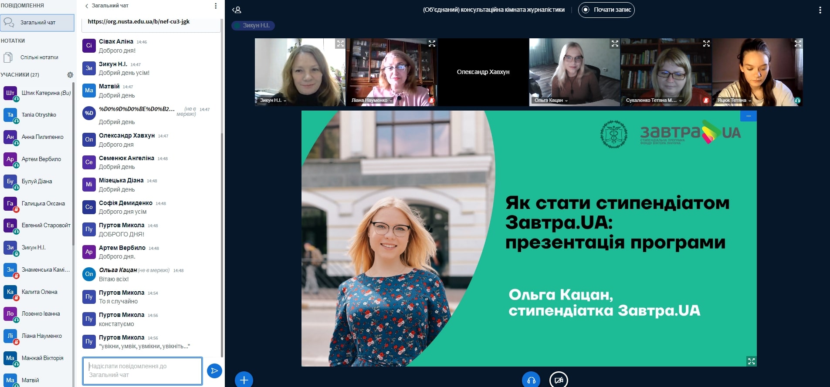Make the presentation fullscreen
The height and width of the screenshot is (387, 830).
(751, 361)
